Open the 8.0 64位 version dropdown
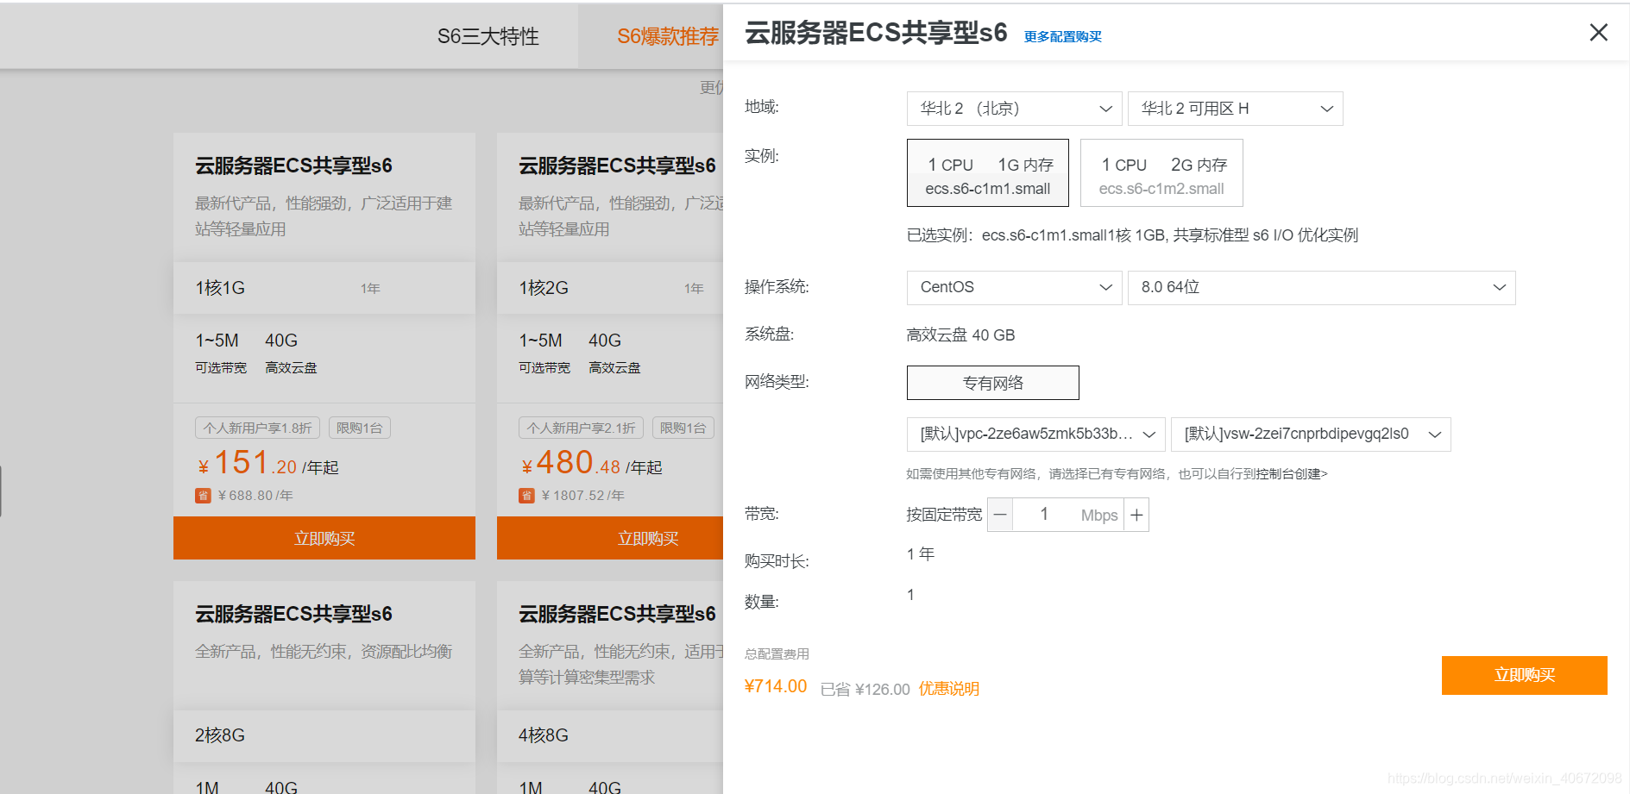 pos(1321,288)
